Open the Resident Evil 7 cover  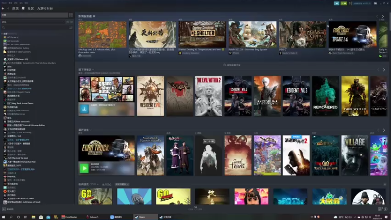tap(151, 96)
